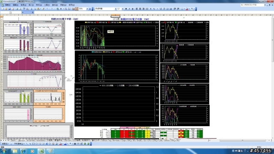The height and width of the screenshot is (154, 274).
Task: Open the Tools menu
Action: [47, 5]
